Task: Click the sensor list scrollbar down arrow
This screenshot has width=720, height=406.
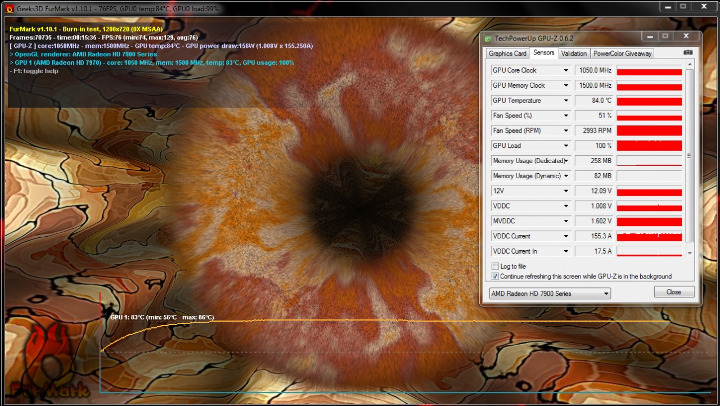Action: click(x=690, y=254)
